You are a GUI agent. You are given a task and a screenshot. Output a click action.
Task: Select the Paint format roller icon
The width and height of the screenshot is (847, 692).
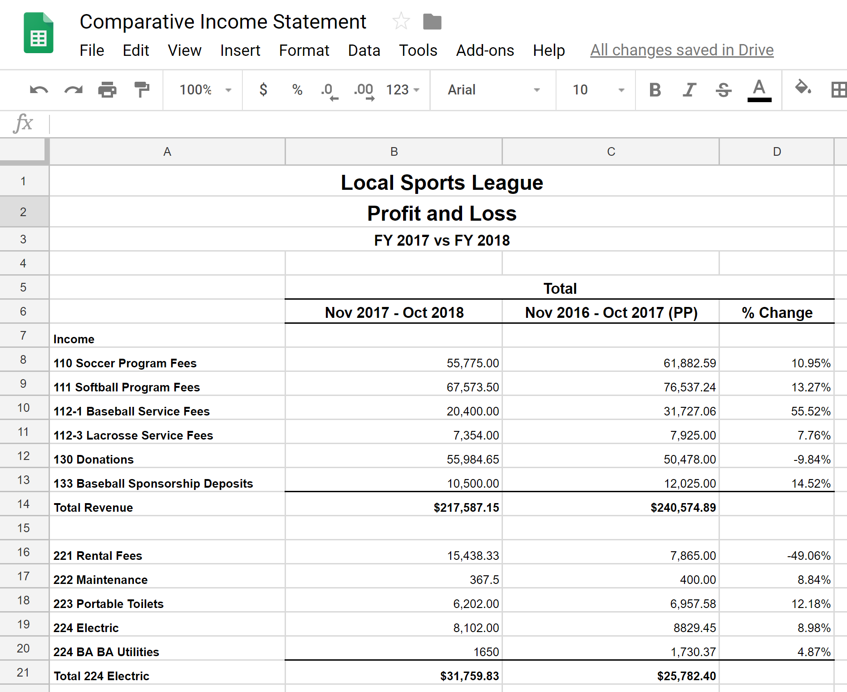(142, 90)
